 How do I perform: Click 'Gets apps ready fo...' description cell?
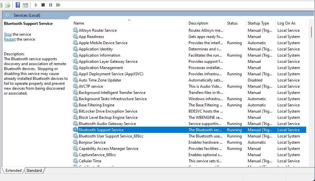(x=206, y=36)
